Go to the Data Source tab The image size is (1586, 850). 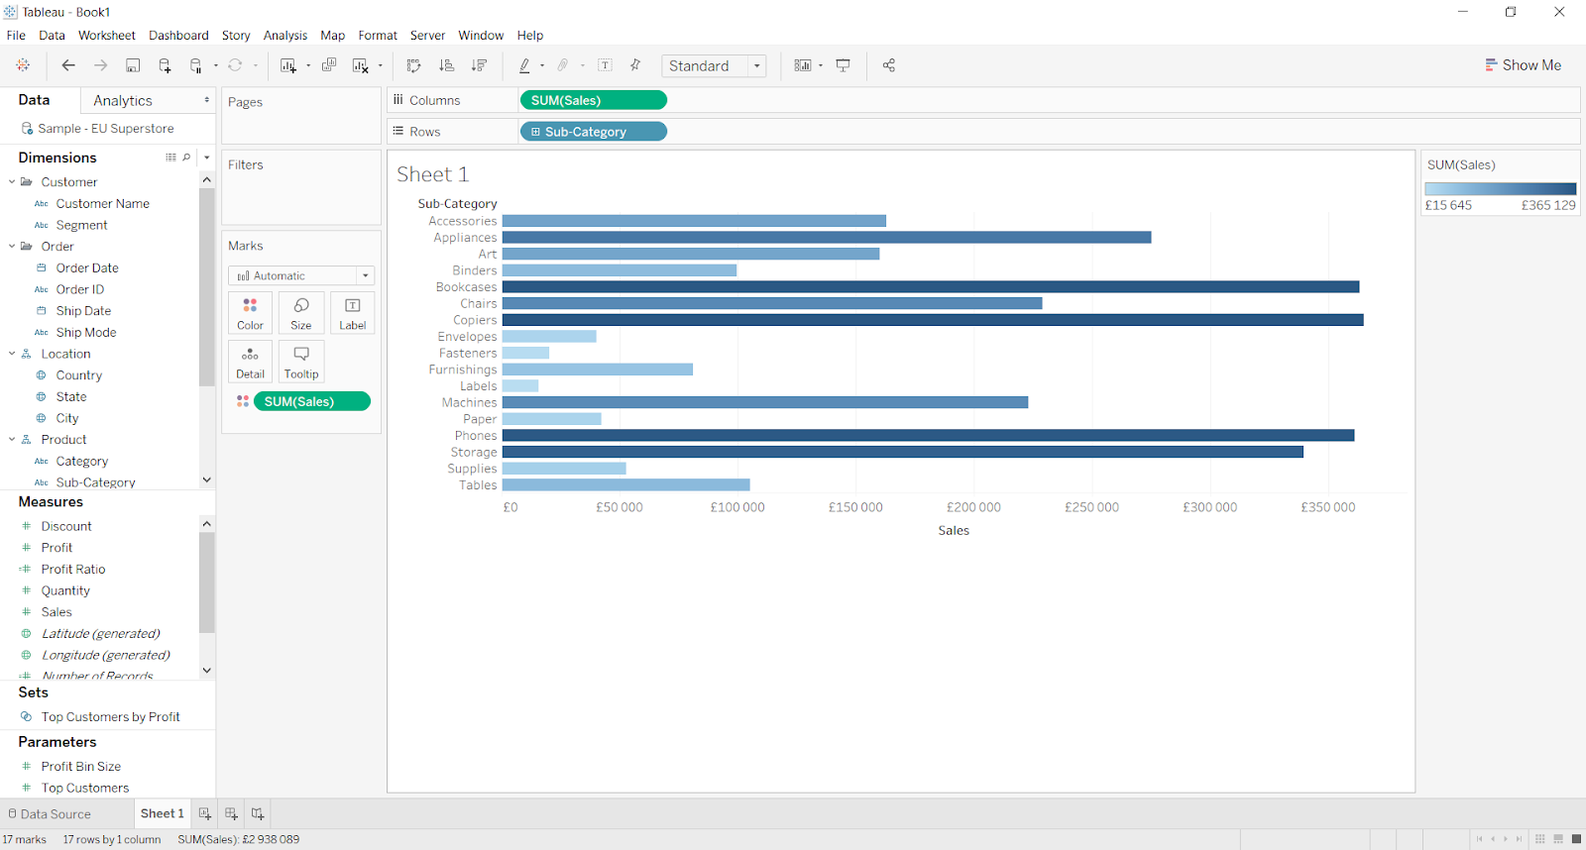pos(50,813)
